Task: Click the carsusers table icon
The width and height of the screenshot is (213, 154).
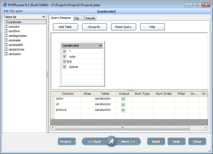Action: click(x=6, y=54)
